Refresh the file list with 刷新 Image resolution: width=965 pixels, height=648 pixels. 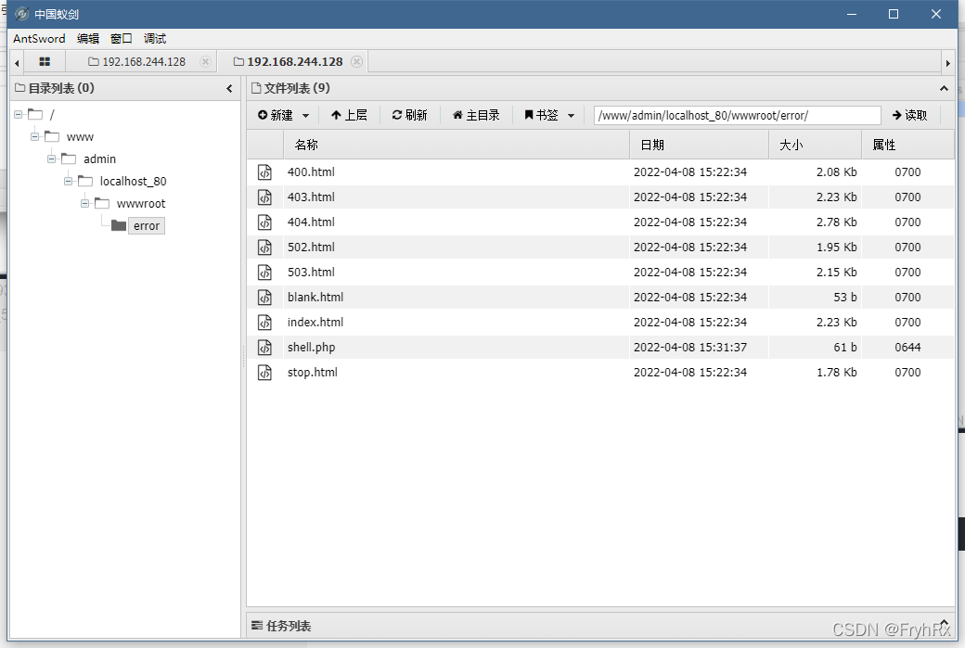tap(409, 115)
